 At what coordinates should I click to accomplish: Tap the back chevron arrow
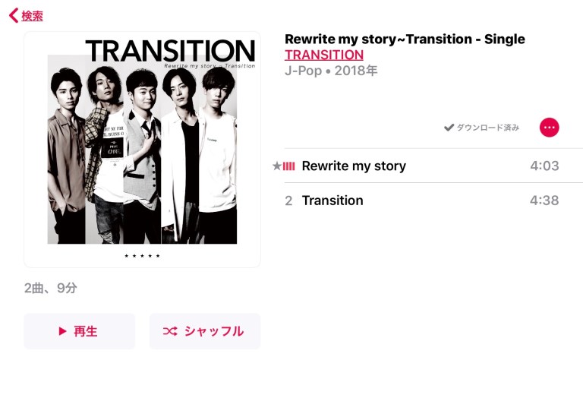13,15
